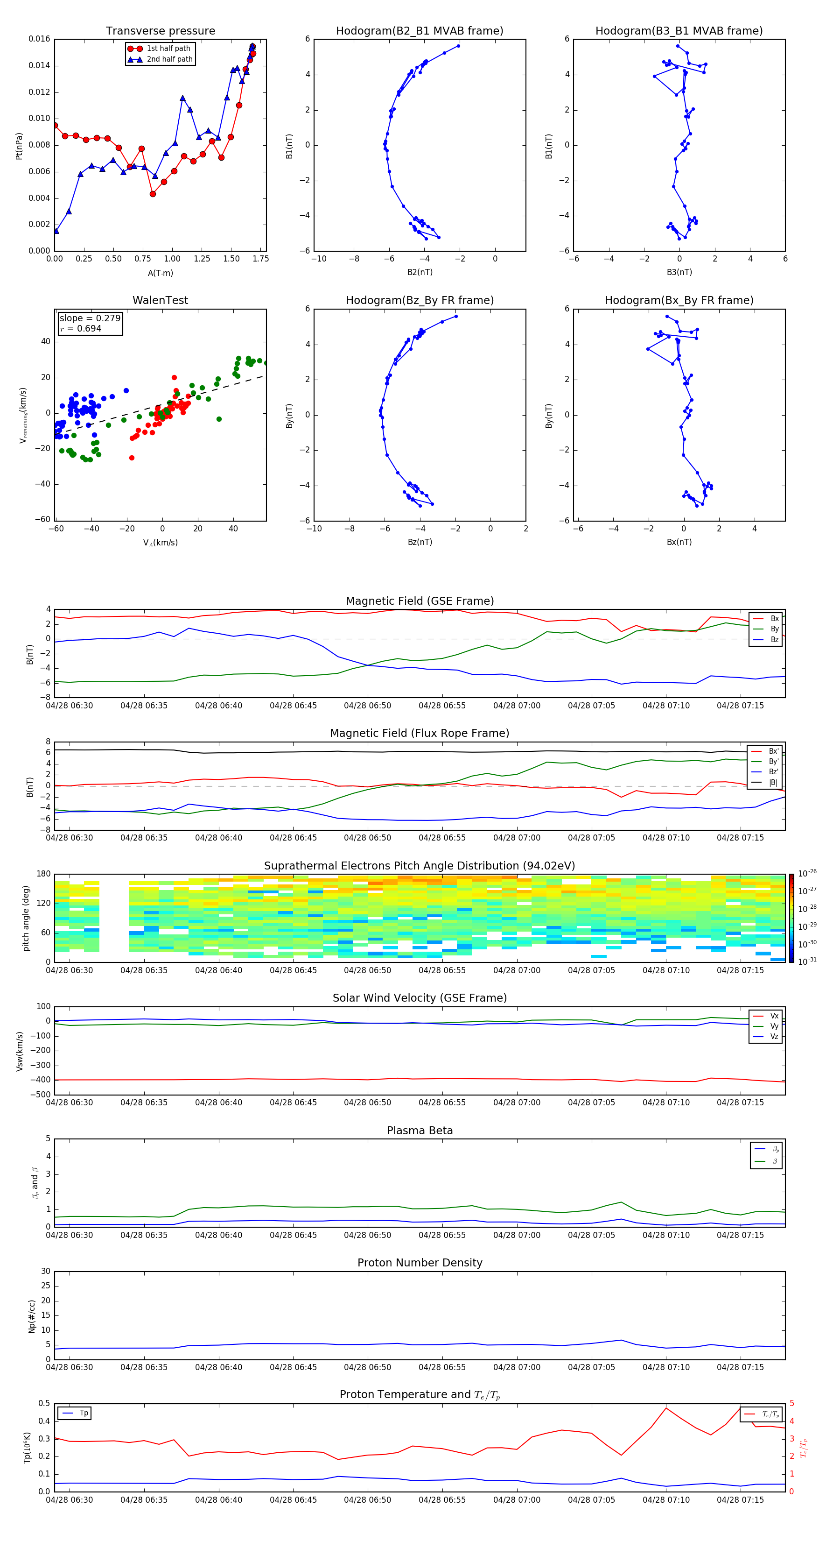Click the 'B3(nT)' x-axis label
The width and height of the screenshot is (840, 1541).
(x=679, y=272)
